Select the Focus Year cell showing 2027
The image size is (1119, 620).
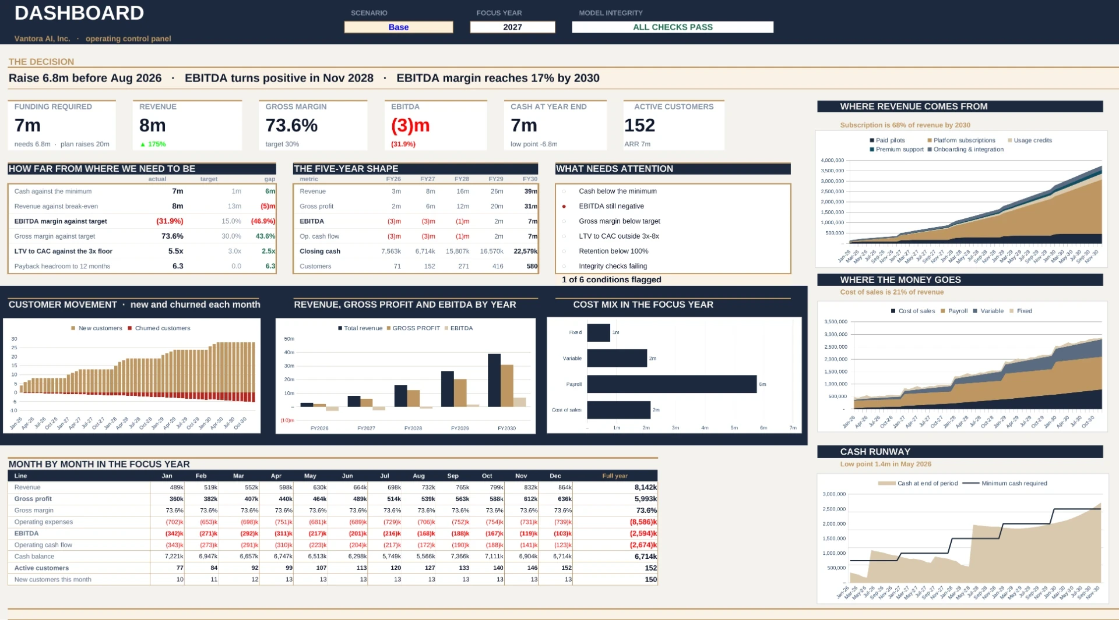pyautogui.click(x=512, y=27)
